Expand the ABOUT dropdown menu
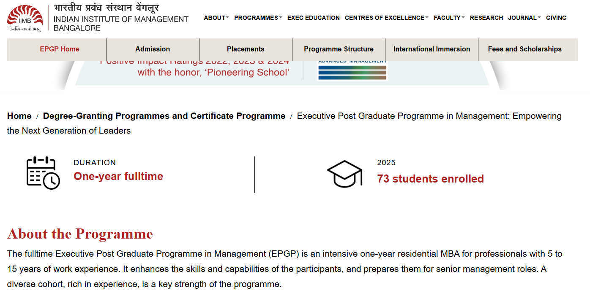Screen dimensions: 590x290 216,18
